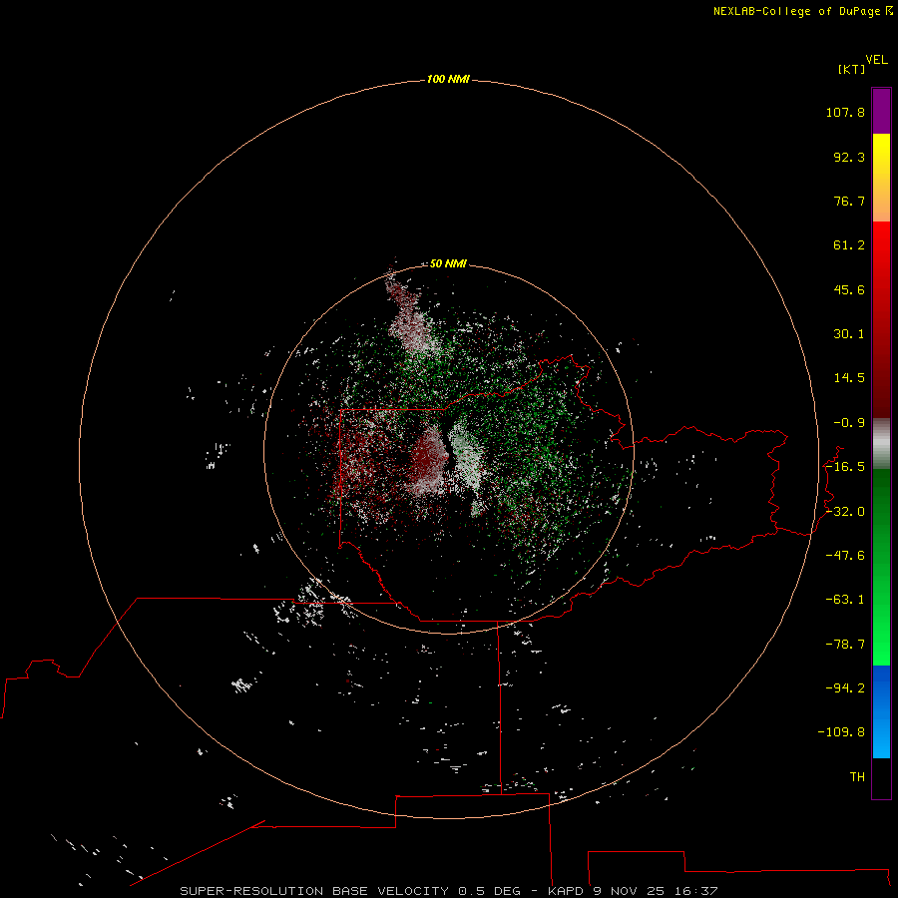This screenshot has width=898, height=898.
Task: Click the KAPD station identifier in caption
Action: (x=566, y=891)
